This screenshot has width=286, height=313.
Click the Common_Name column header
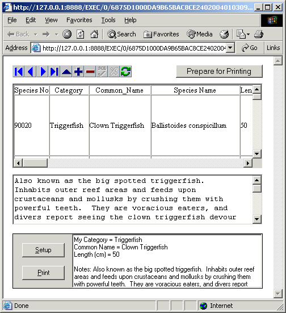point(120,90)
